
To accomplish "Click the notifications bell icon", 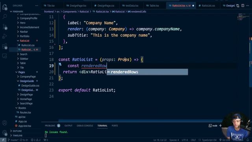I will pyautogui.click(x=248, y=140).
